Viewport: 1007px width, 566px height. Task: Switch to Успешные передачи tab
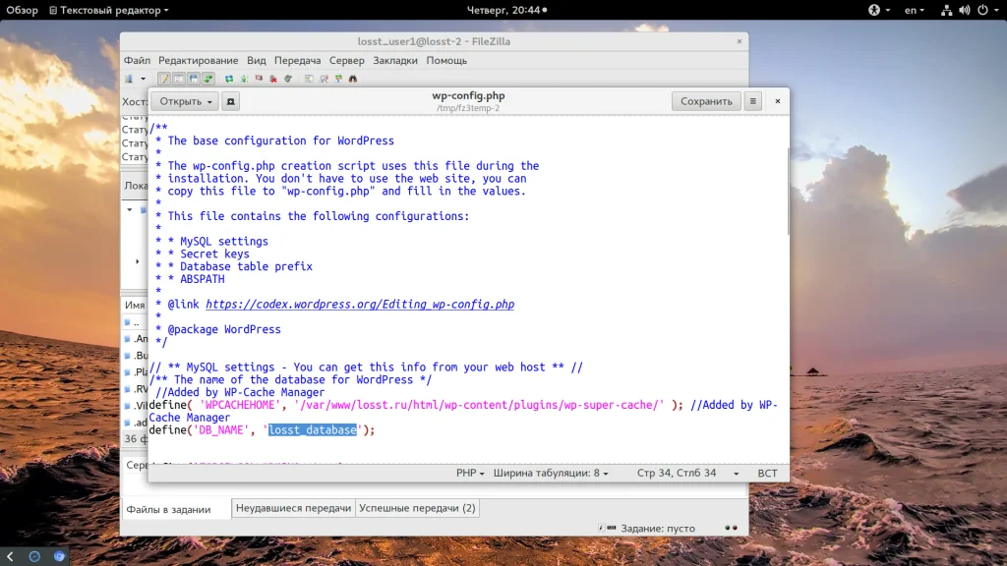pyautogui.click(x=418, y=508)
